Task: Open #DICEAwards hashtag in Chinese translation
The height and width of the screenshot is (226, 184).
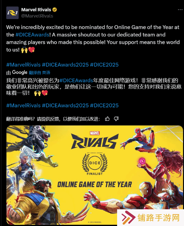Action: tap(76, 80)
